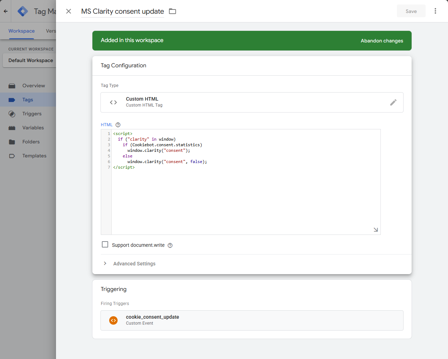Open Variables in the sidebar
Image resolution: width=448 pixels, height=359 pixels.
33,128
